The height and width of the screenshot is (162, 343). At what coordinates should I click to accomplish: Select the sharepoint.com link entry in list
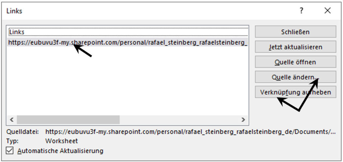(128, 42)
